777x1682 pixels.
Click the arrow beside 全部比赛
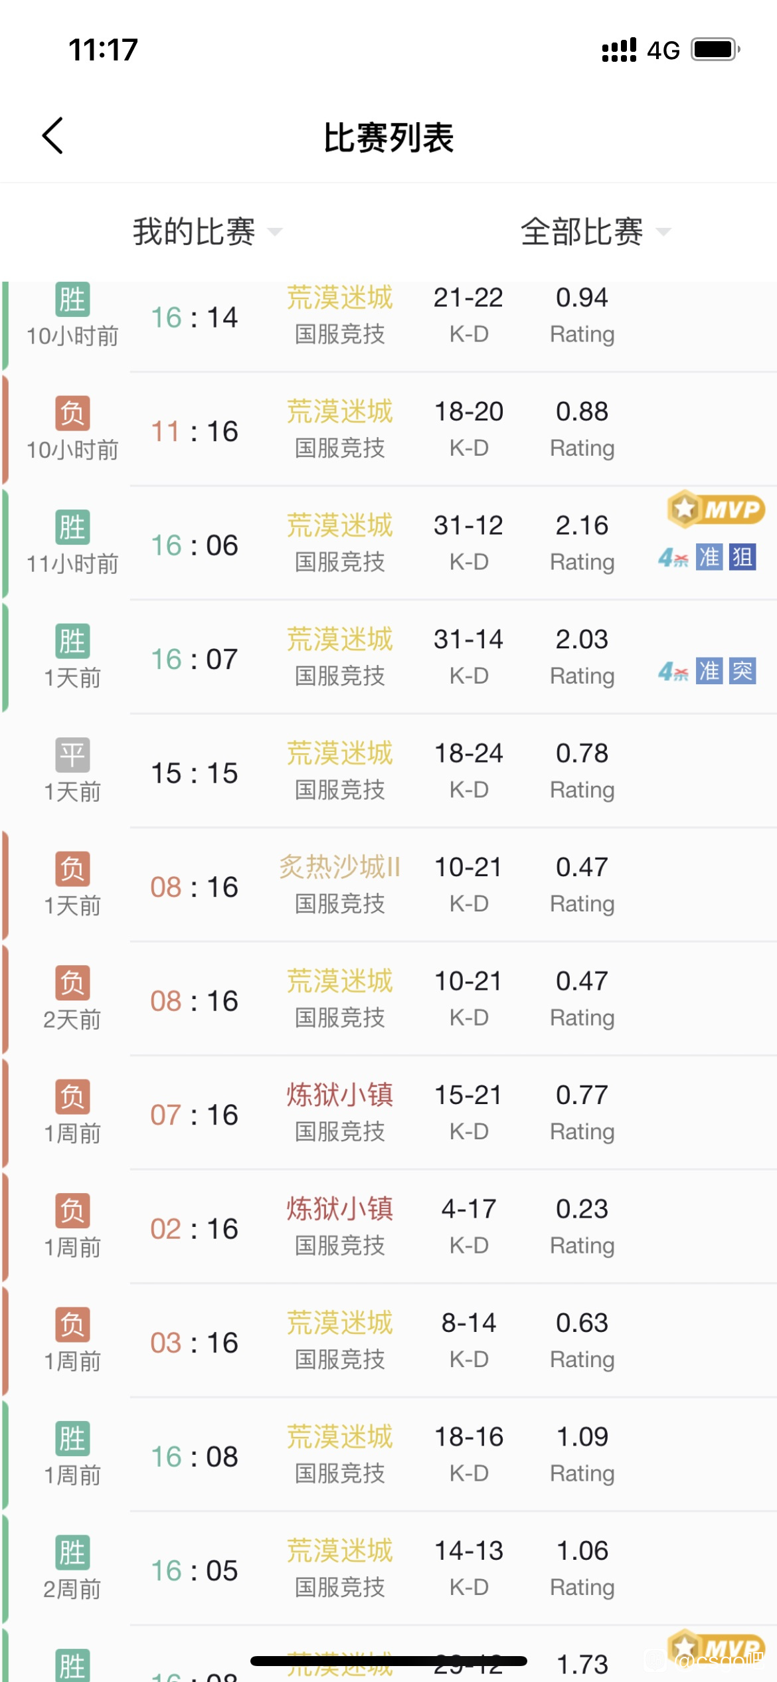[x=663, y=232]
